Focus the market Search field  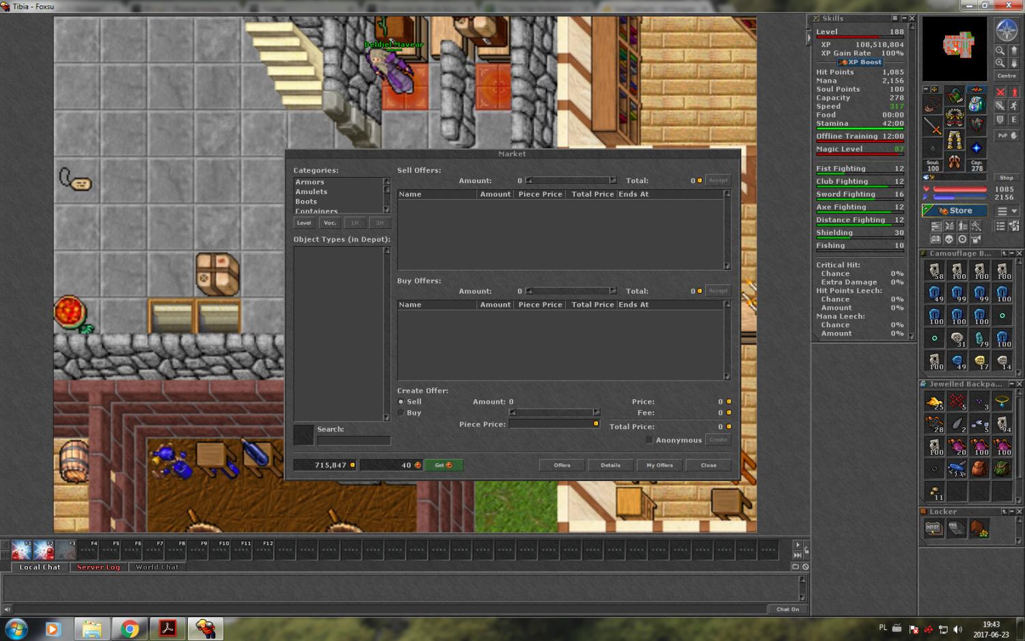click(x=354, y=441)
